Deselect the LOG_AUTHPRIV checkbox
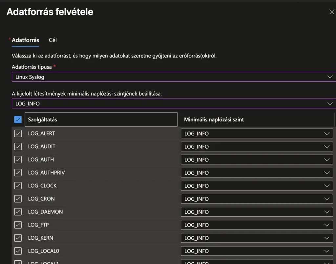The image size is (336, 264). click(x=18, y=173)
